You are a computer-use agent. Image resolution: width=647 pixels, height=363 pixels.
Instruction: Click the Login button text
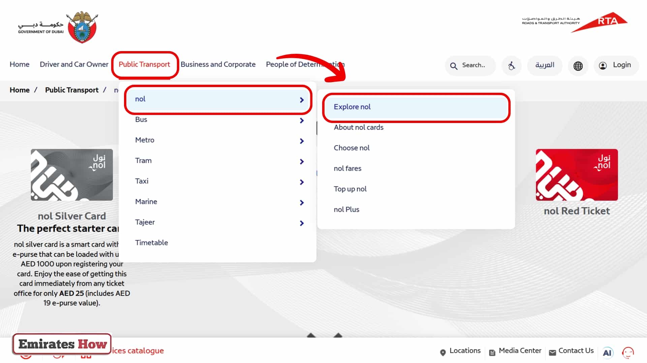point(622,65)
